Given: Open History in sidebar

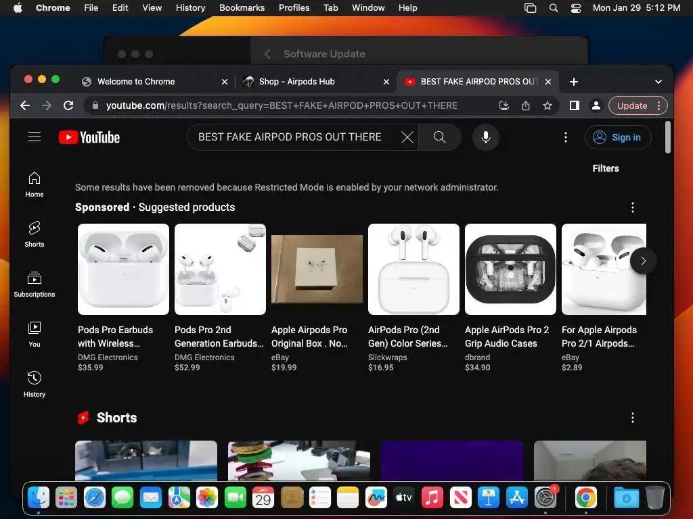Looking at the screenshot, I should [35, 385].
